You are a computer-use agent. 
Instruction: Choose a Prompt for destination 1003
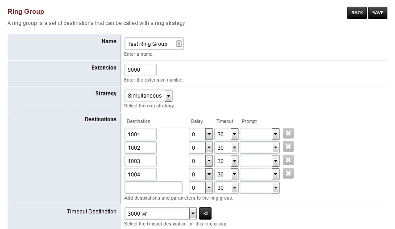point(260,161)
